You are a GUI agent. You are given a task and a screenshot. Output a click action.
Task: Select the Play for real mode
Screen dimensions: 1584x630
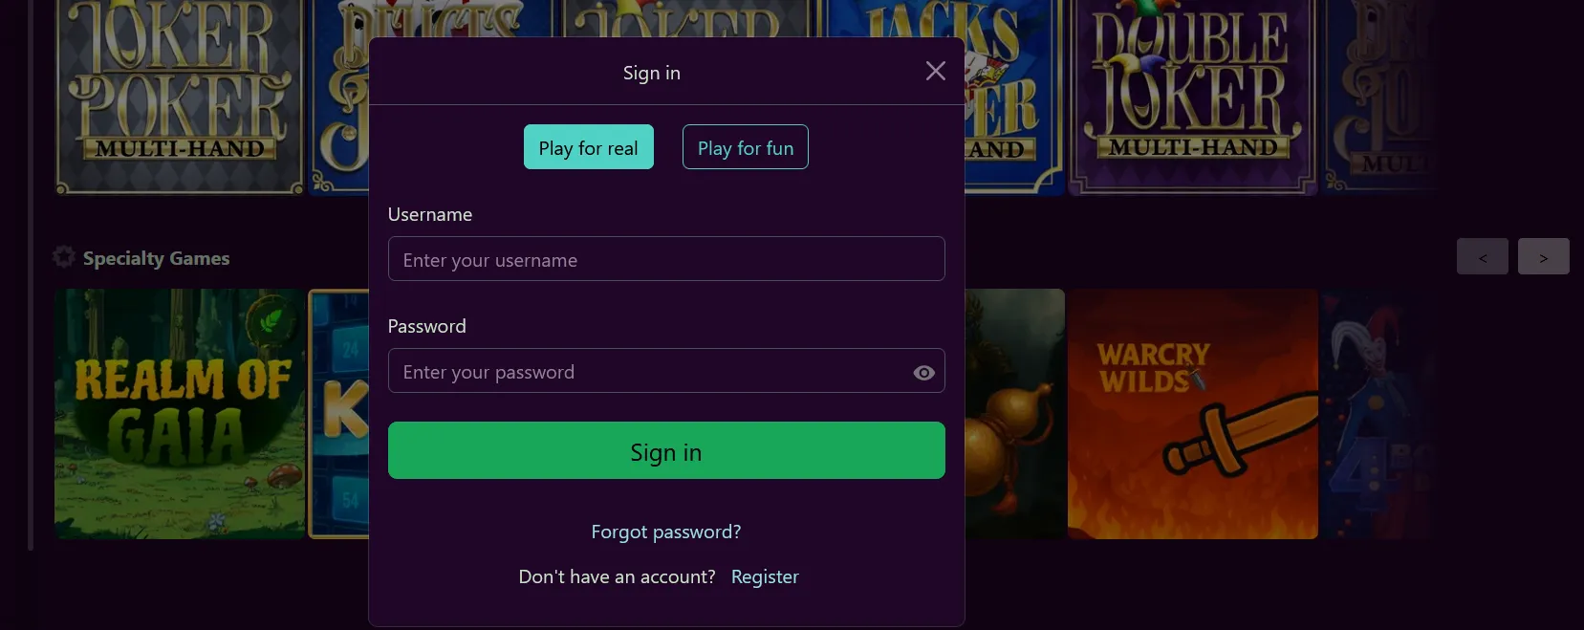click(588, 147)
